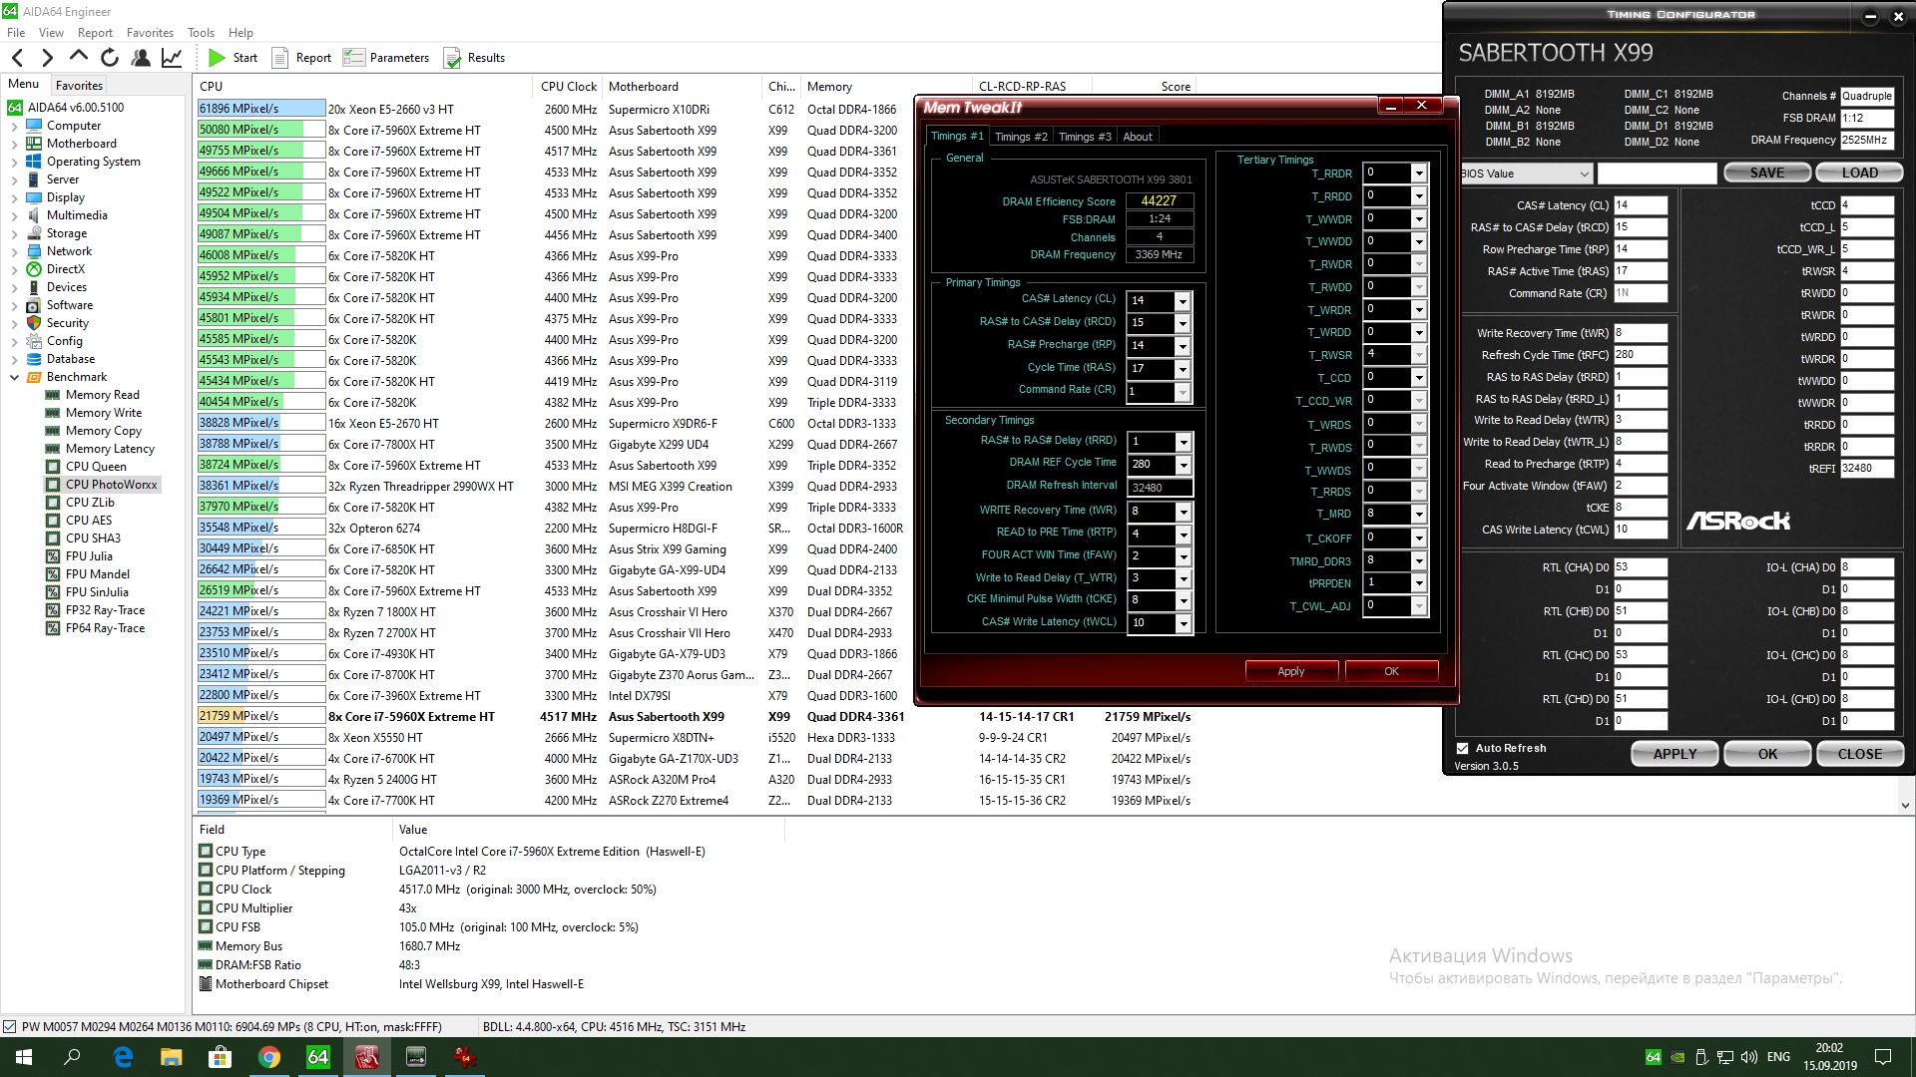Toggle the Auto Refresh checkbox
The width and height of the screenshot is (1916, 1077).
pyautogui.click(x=1463, y=748)
